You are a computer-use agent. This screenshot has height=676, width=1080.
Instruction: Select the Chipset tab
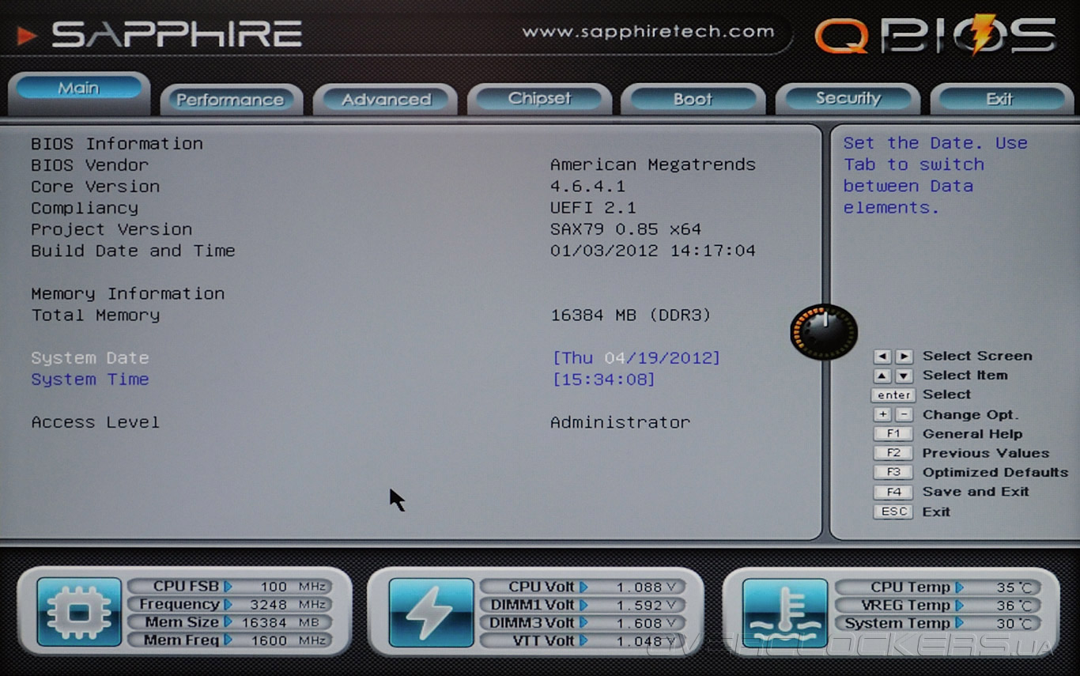[x=539, y=99]
